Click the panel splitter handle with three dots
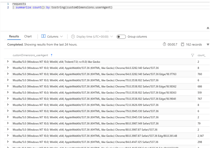The width and height of the screenshot is (215, 148). point(107,31)
